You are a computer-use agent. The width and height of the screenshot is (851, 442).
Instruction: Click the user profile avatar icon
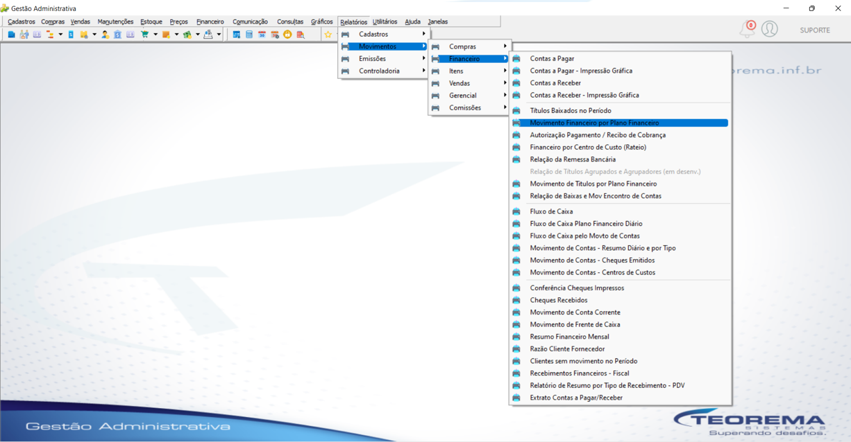click(769, 29)
